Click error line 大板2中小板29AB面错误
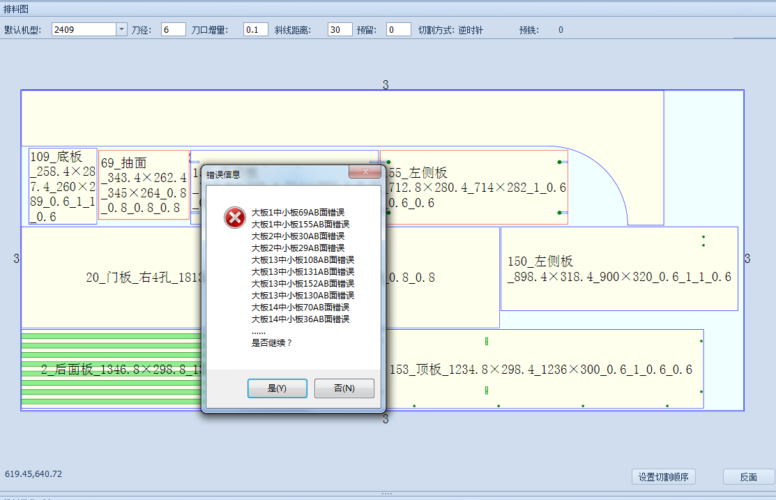Image resolution: width=776 pixels, height=500 pixels. (x=298, y=248)
